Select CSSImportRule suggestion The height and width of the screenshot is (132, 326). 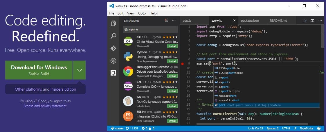[267, 68]
